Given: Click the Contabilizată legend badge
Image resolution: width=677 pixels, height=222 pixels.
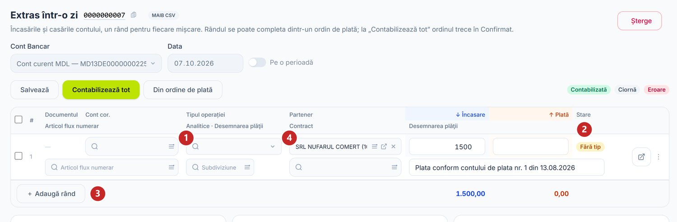Looking at the screenshot, I should tap(589, 90).
